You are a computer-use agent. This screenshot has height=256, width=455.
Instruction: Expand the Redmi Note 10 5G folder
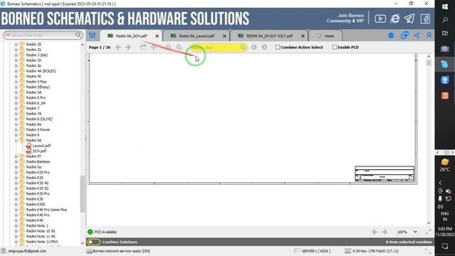(x=16, y=231)
